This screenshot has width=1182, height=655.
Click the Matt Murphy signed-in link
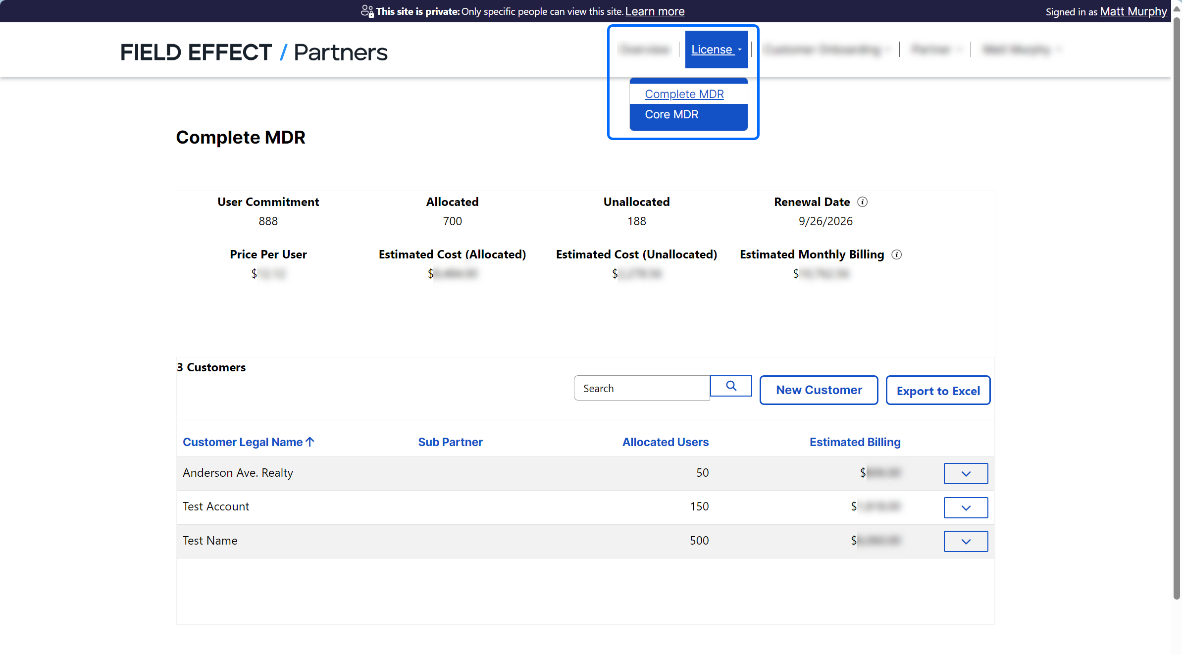pos(1133,11)
